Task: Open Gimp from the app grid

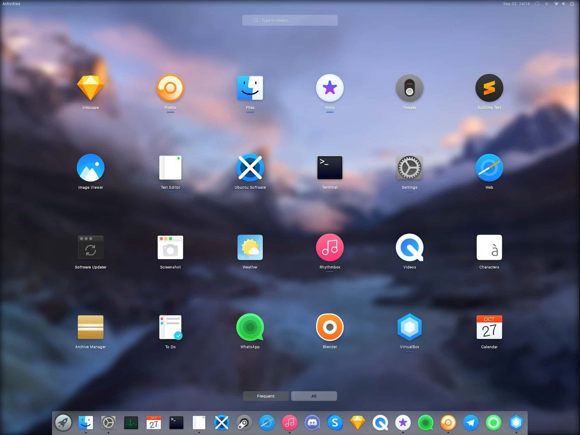Action: pyautogui.click(x=330, y=88)
